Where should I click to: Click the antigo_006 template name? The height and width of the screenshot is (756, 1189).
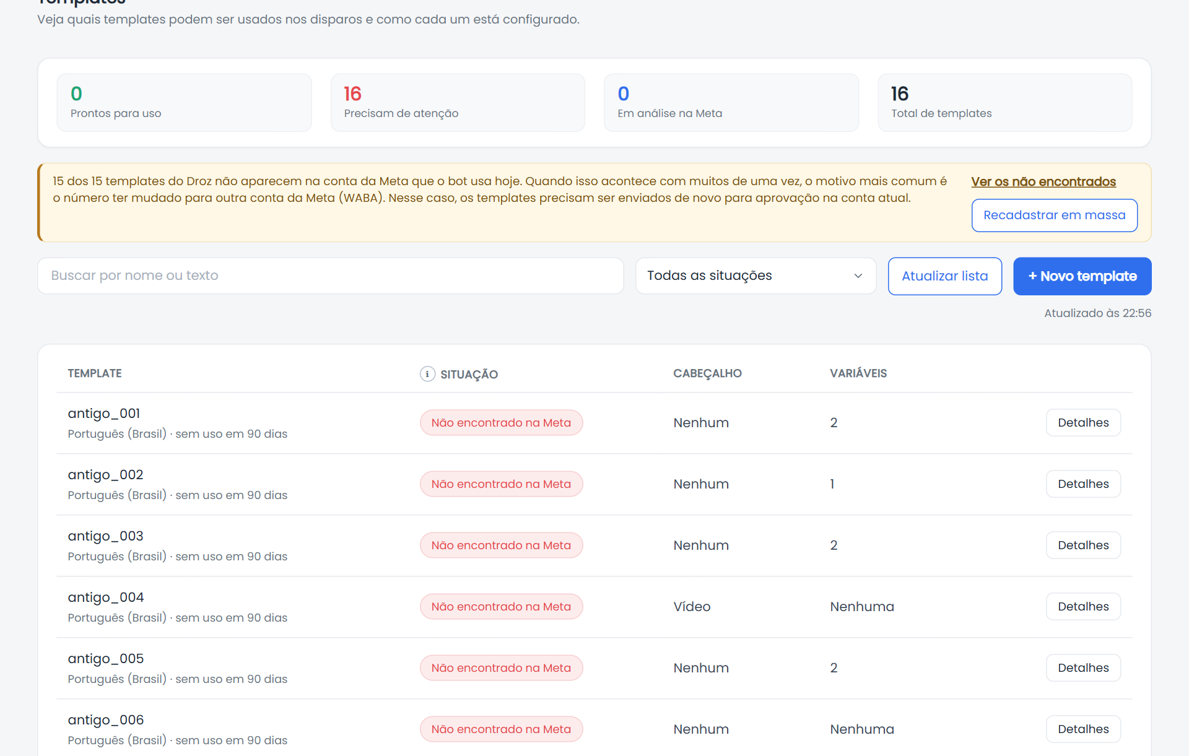(x=106, y=720)
